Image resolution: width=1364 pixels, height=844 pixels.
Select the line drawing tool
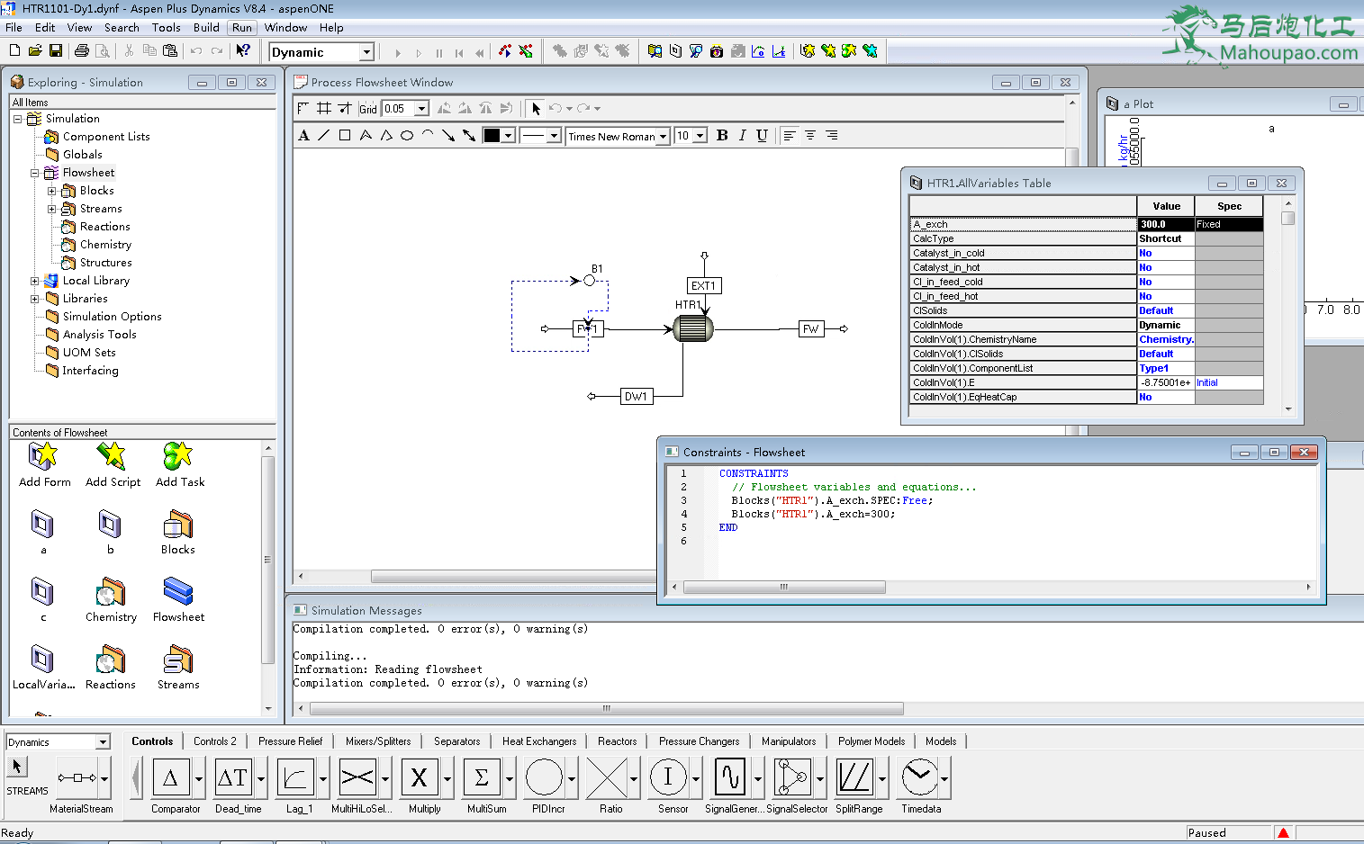324,136
